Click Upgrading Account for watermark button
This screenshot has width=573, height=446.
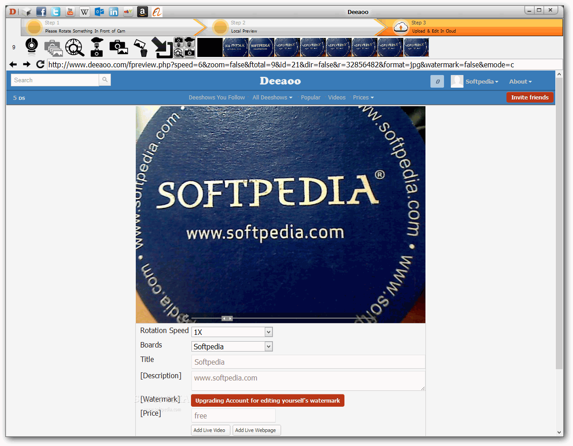pyautogui.click(x=267, y=401)
